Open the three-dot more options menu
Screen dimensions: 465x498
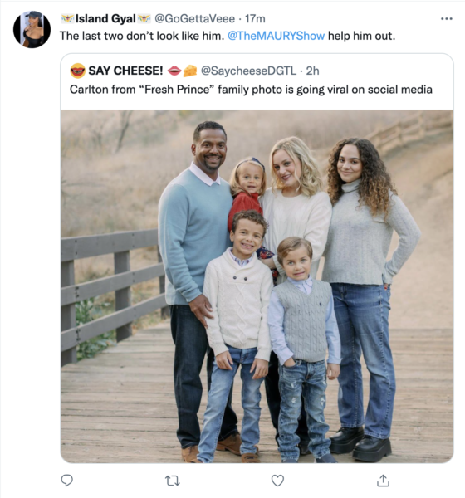[447, 19]
